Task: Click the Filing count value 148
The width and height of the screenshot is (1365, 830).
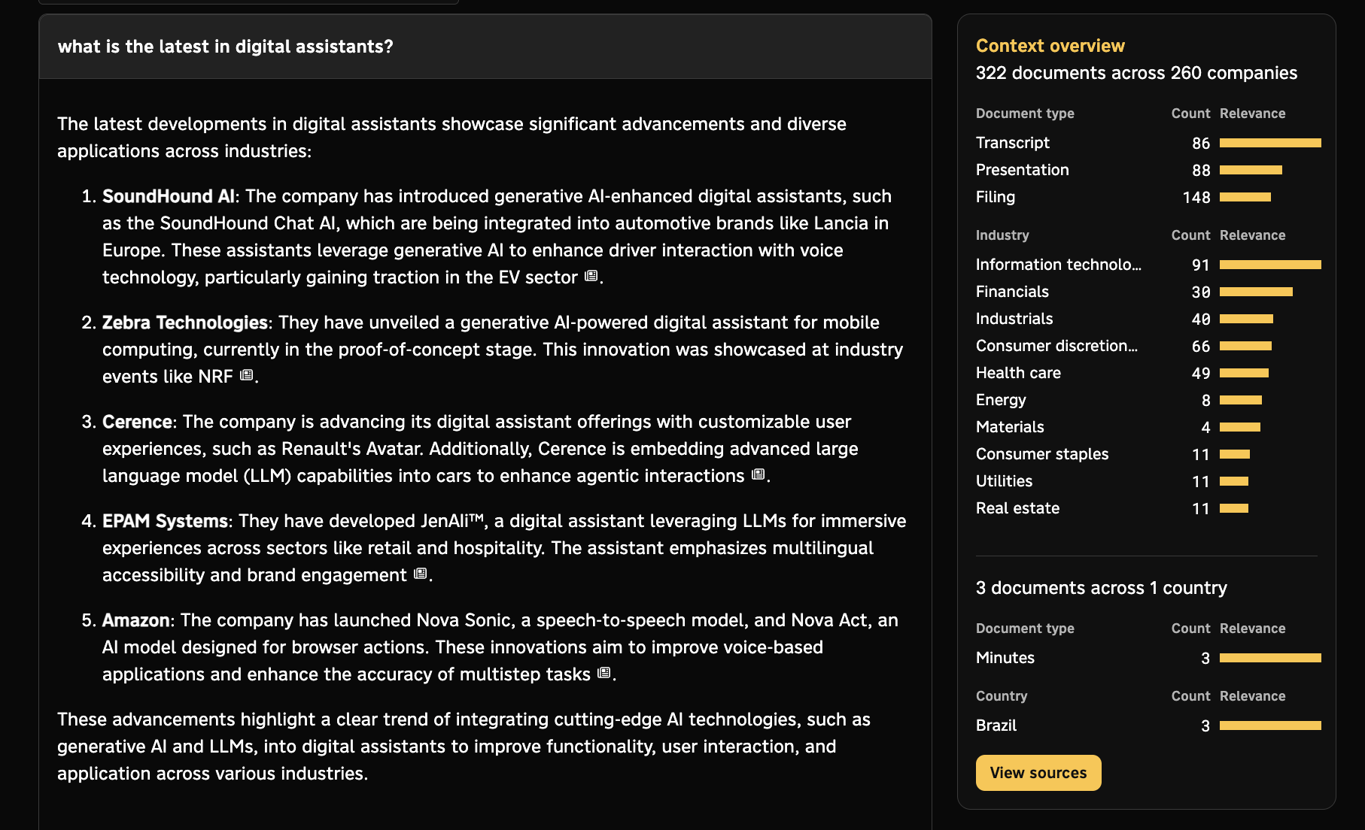Action: [x=1196, y=198]
